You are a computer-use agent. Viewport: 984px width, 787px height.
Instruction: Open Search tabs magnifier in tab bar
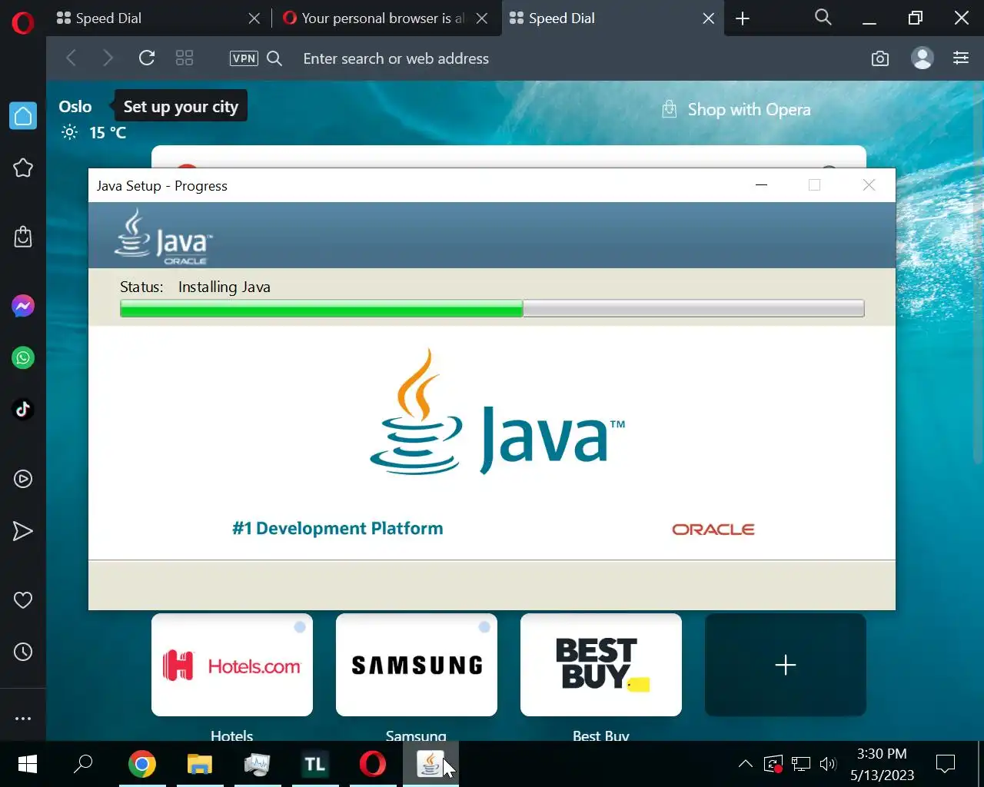(x=823, y=17)
